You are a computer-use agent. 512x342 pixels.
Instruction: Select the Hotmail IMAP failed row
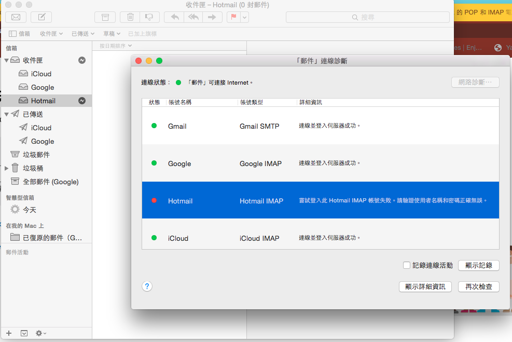321,200
